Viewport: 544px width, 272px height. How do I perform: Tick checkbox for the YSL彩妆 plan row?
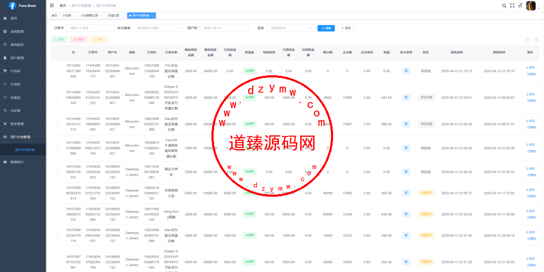point(57,71)
